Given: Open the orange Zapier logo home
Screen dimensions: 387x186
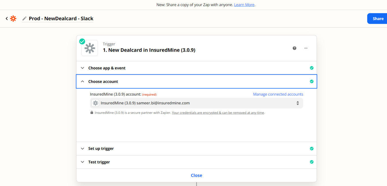Looking at the screenshot, I should (x=13, y=19).
